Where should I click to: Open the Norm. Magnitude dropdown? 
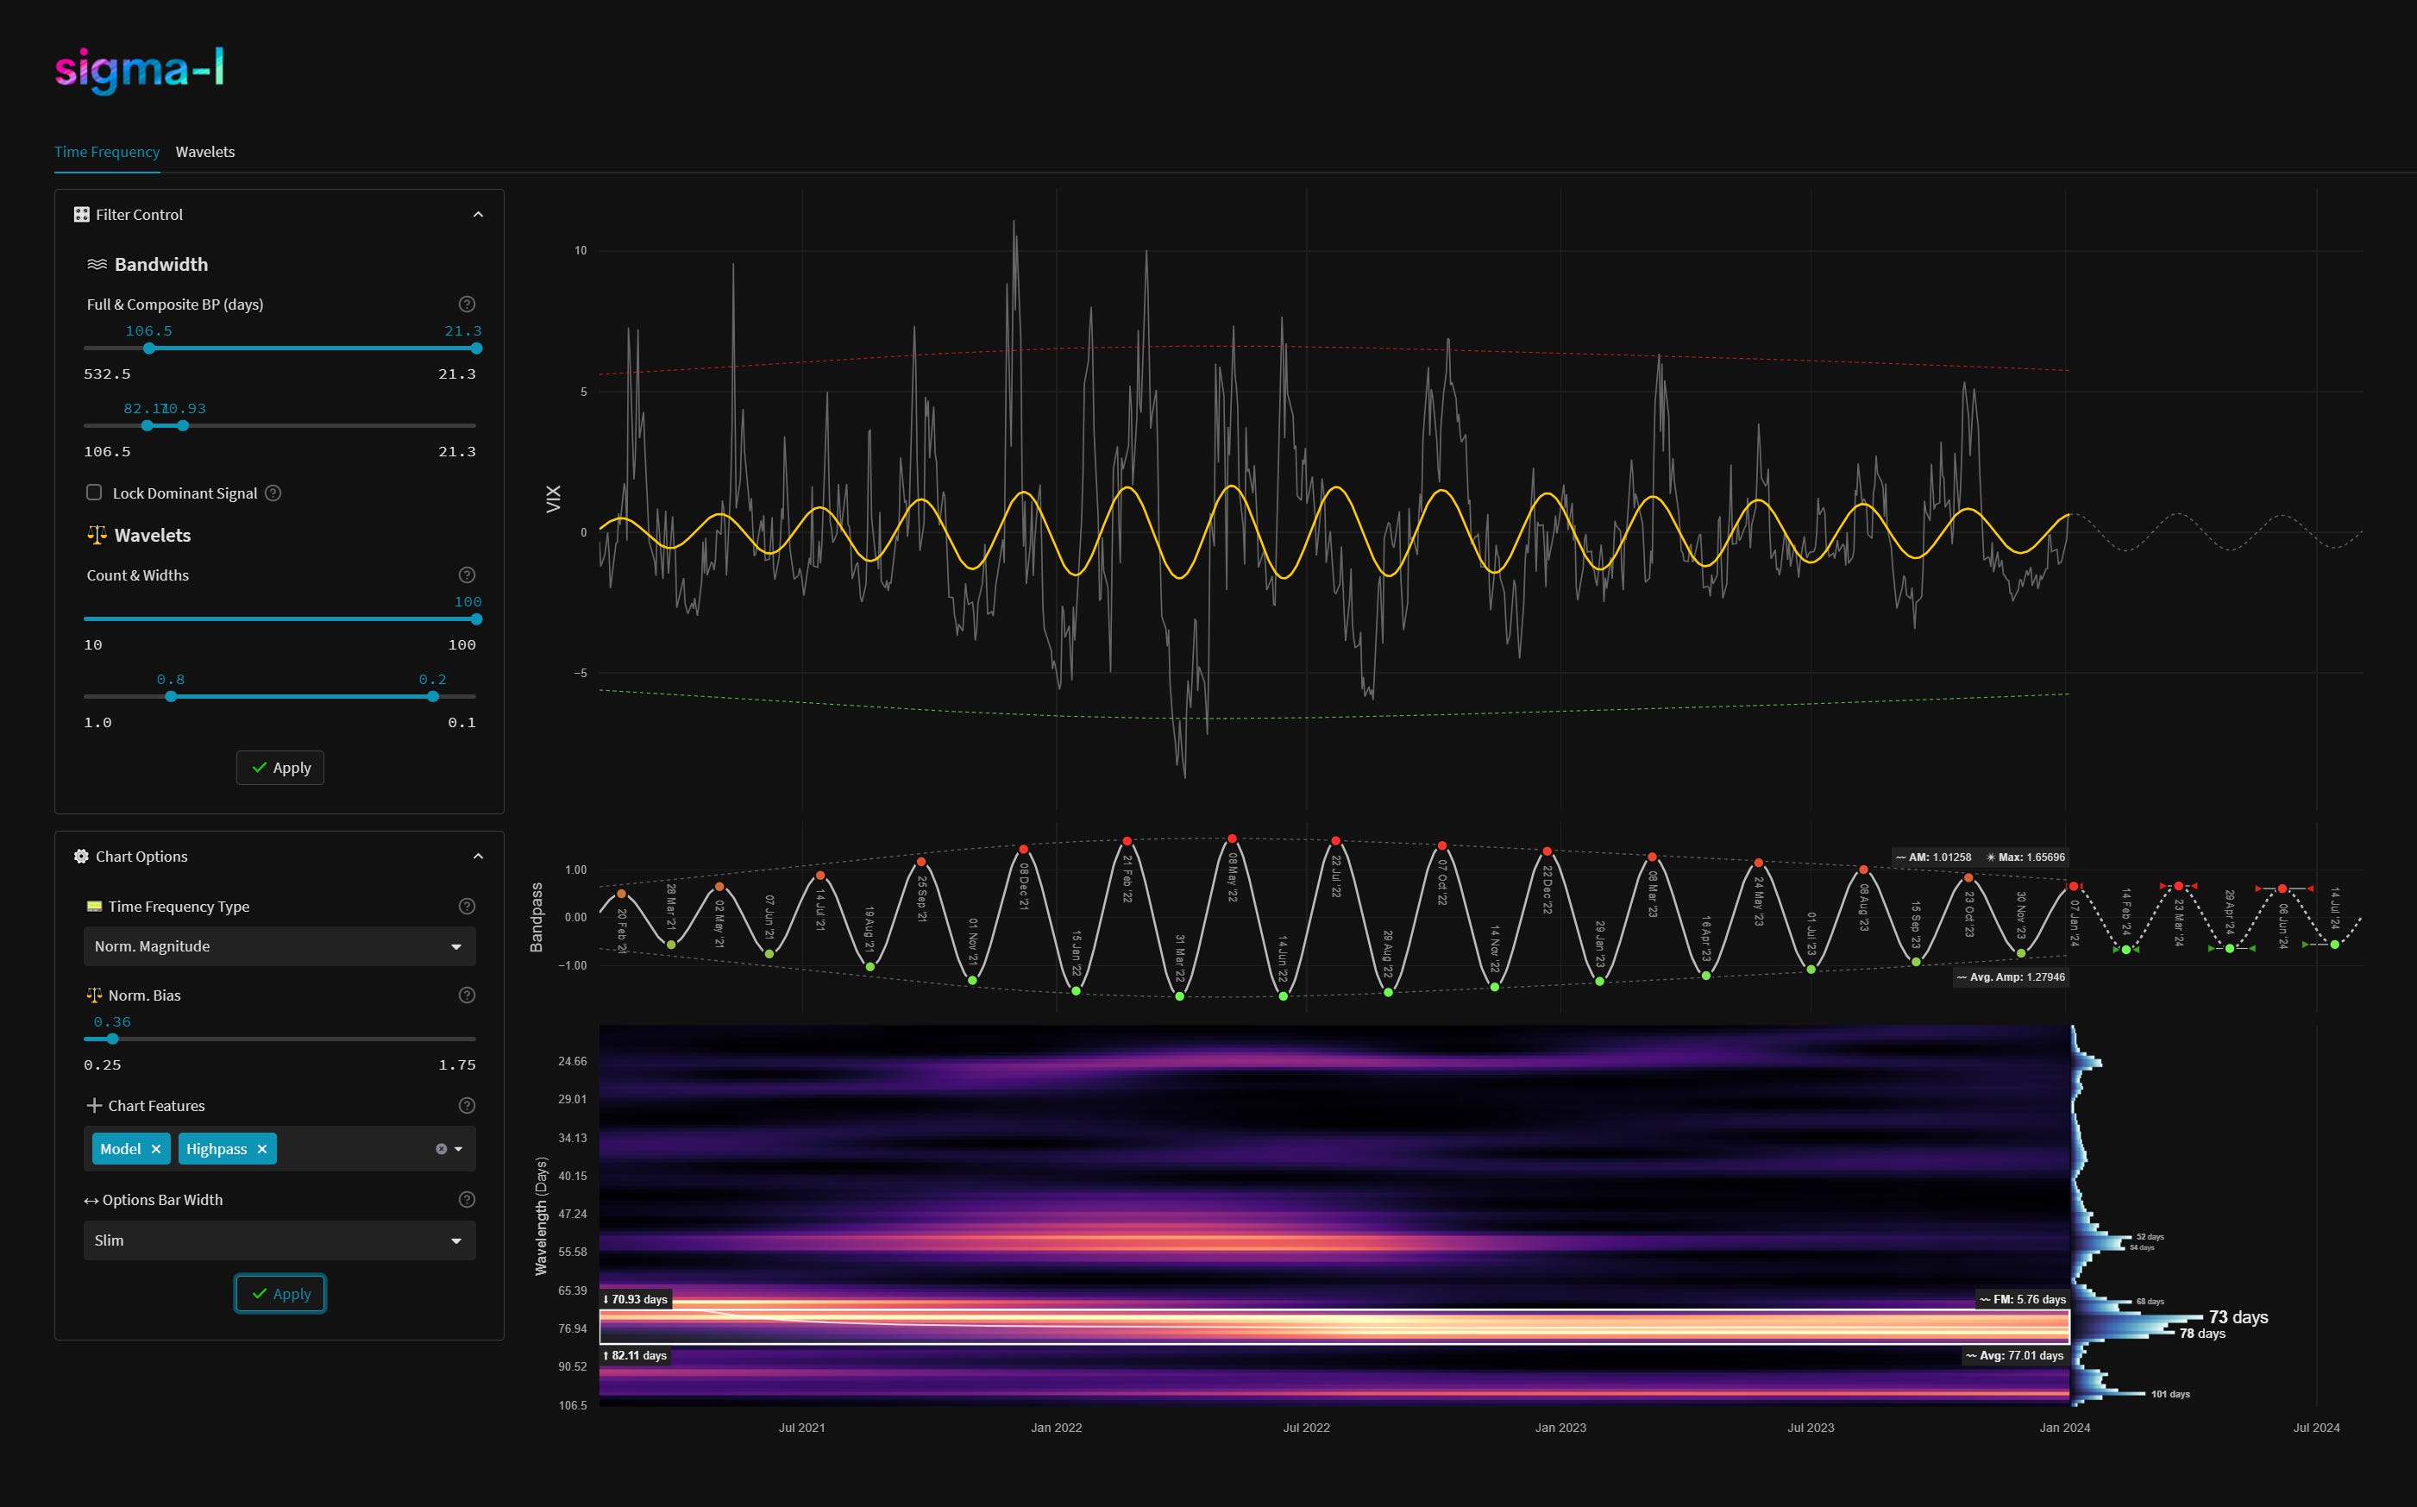point(280,945)
